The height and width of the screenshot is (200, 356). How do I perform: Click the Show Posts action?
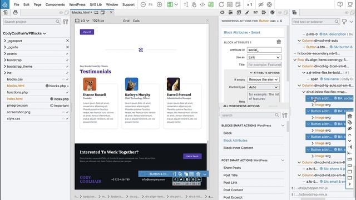pyautogui.click(x=232, y=168)
